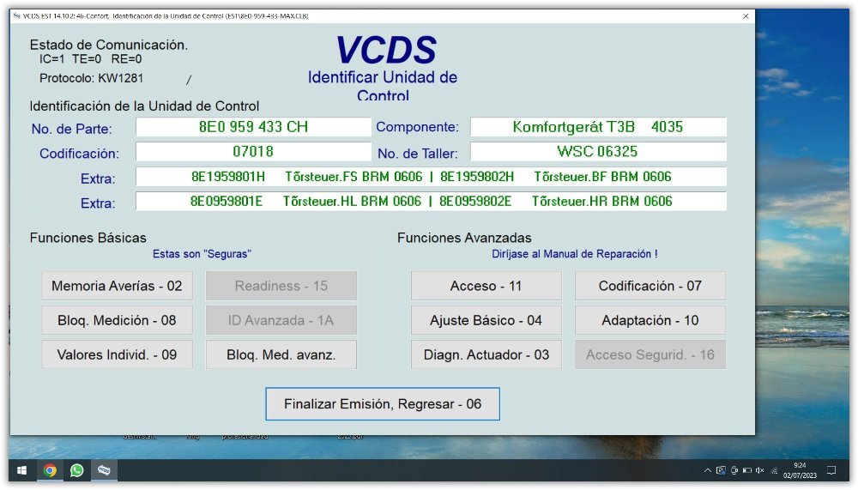Screen dimensions: 858x490
Task: Check the battery status tray icon
Action: (x=747, y=470)
